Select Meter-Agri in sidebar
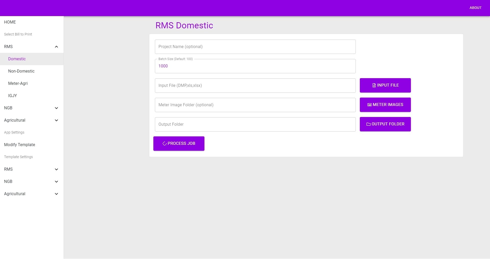This screenshot has height=259, width=490. [18, 84]
